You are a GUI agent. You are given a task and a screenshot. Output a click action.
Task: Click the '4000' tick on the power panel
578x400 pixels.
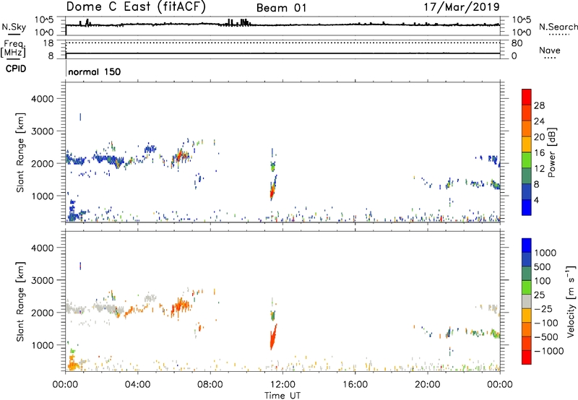click(42, 99)
